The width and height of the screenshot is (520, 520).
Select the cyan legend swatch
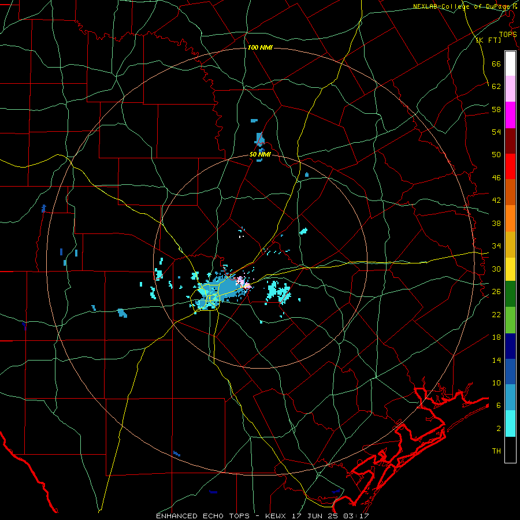click(510, 424)
